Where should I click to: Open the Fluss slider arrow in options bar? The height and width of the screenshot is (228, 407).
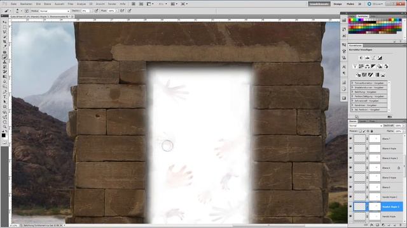click(x=116, y=11)
